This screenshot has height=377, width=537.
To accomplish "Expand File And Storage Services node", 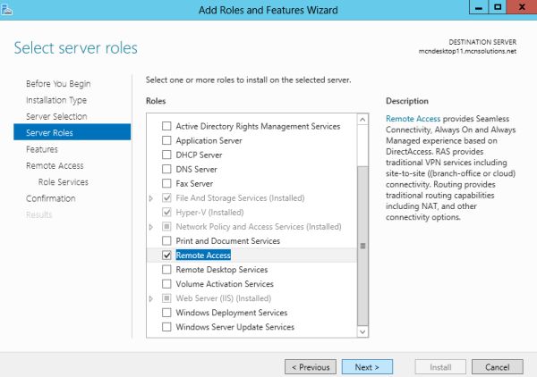I will (x=152, y=197).
